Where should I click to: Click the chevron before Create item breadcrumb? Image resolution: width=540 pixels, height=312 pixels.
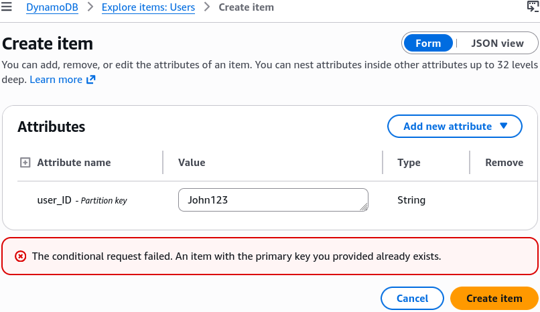coord(206,7)
